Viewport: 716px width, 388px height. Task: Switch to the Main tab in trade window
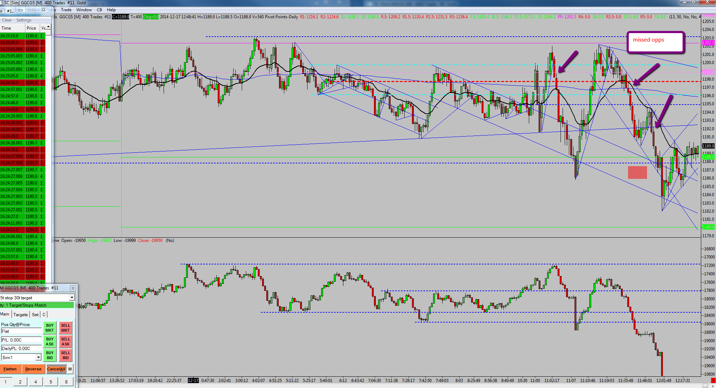(5, 314)
